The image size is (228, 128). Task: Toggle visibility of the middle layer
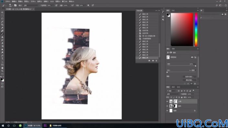tap(167, 106)
